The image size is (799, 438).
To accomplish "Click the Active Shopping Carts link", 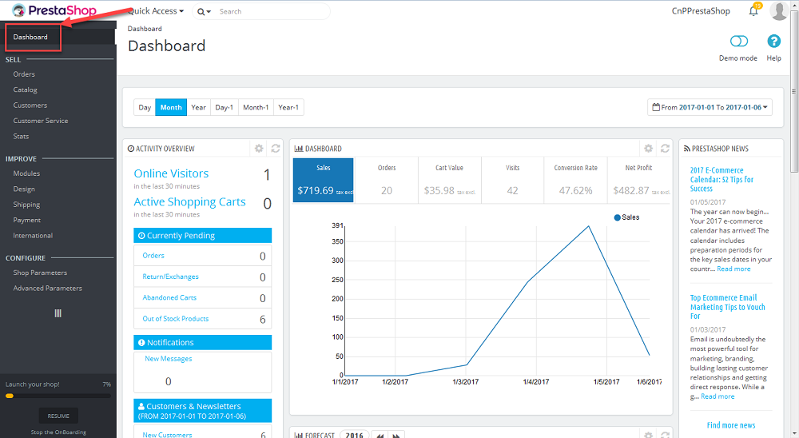I will [189, 202].
